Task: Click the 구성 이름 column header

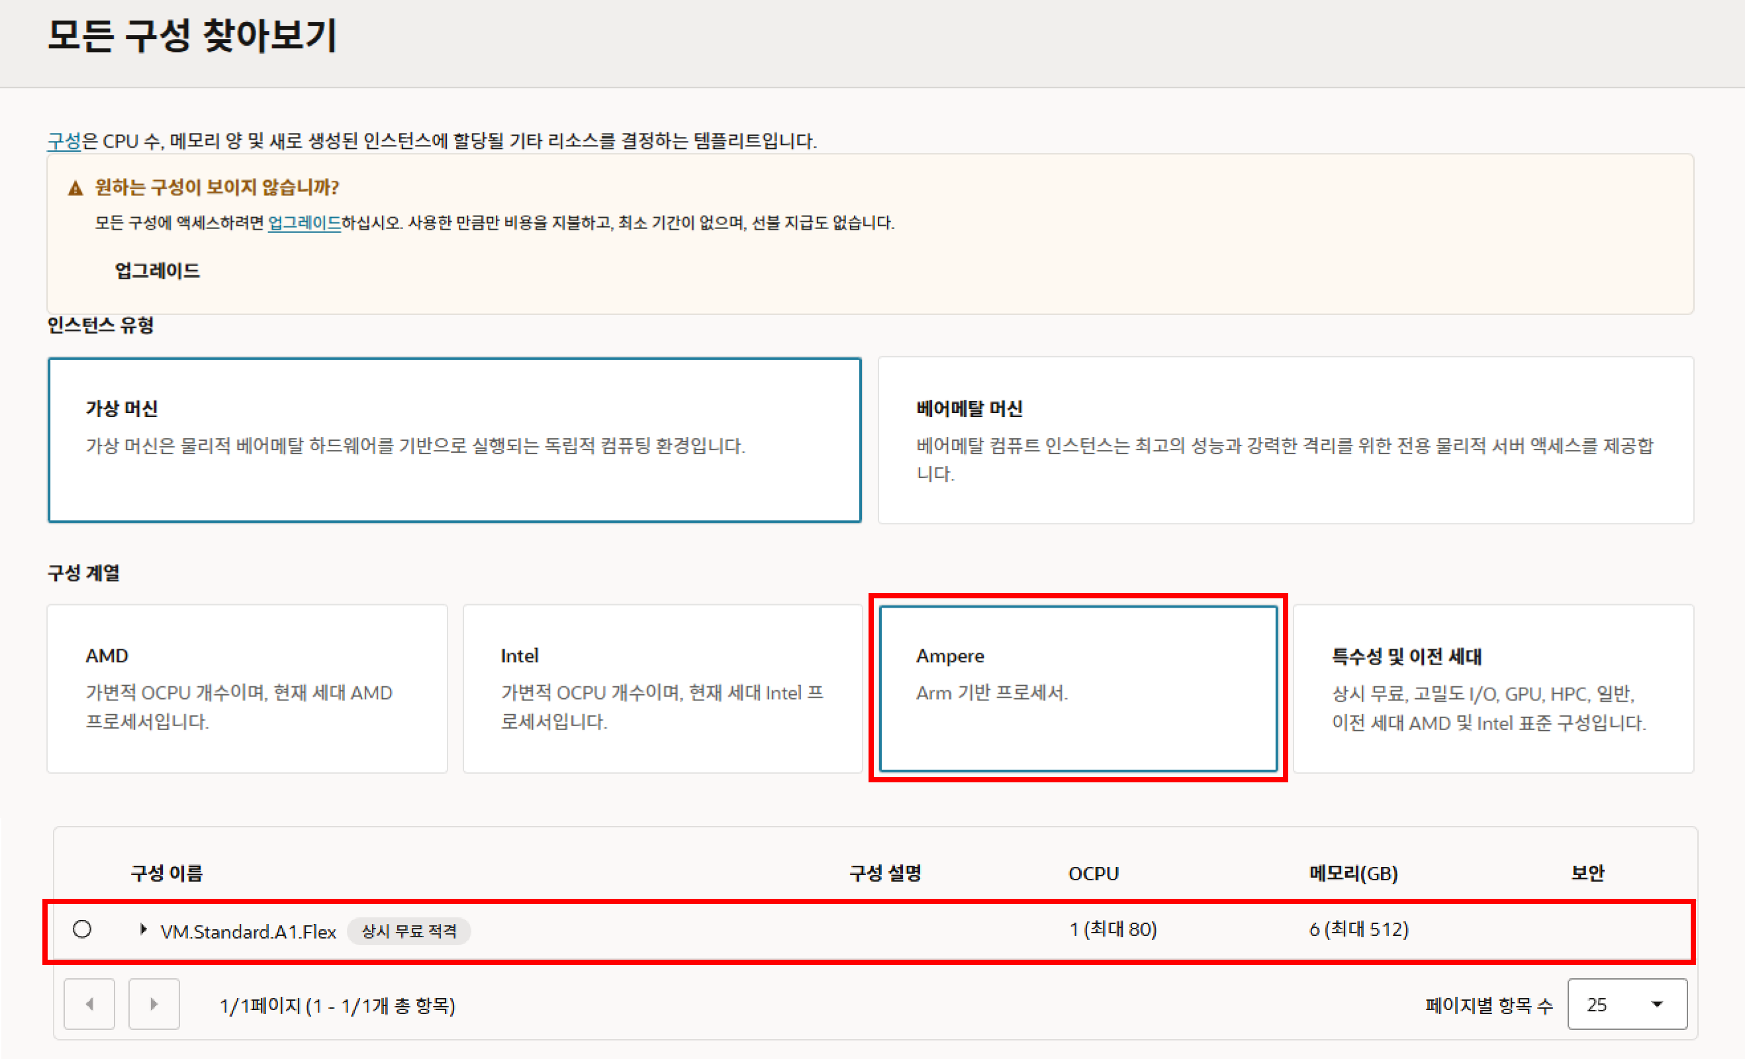Action: point(166,873)
